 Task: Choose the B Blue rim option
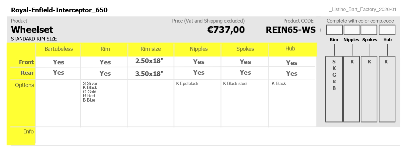(89, 100)
